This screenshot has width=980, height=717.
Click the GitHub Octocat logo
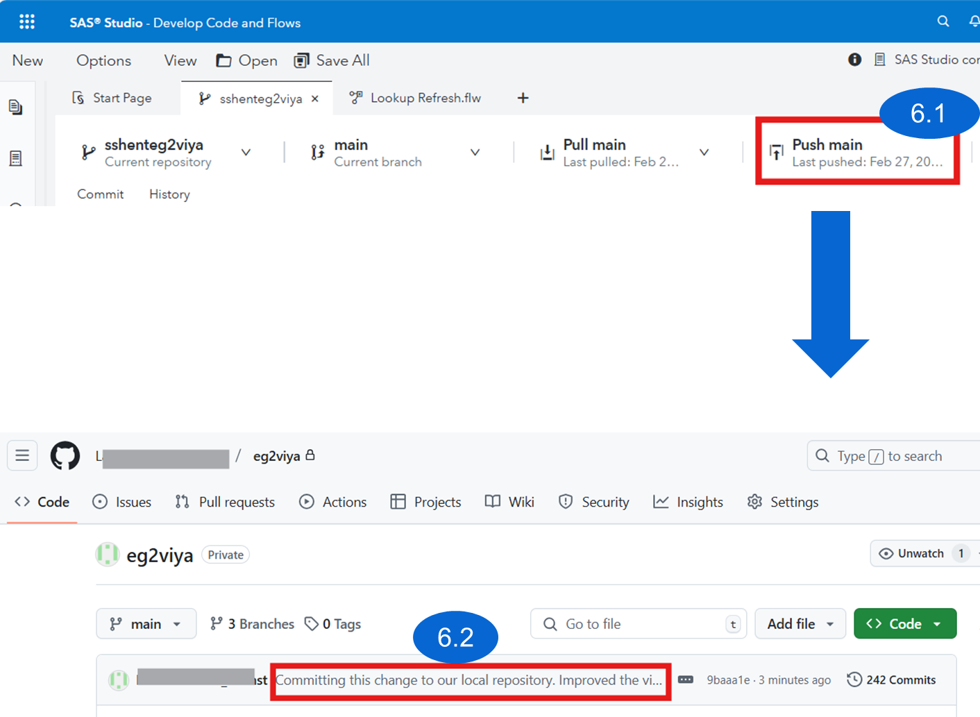tap(65, 455)
